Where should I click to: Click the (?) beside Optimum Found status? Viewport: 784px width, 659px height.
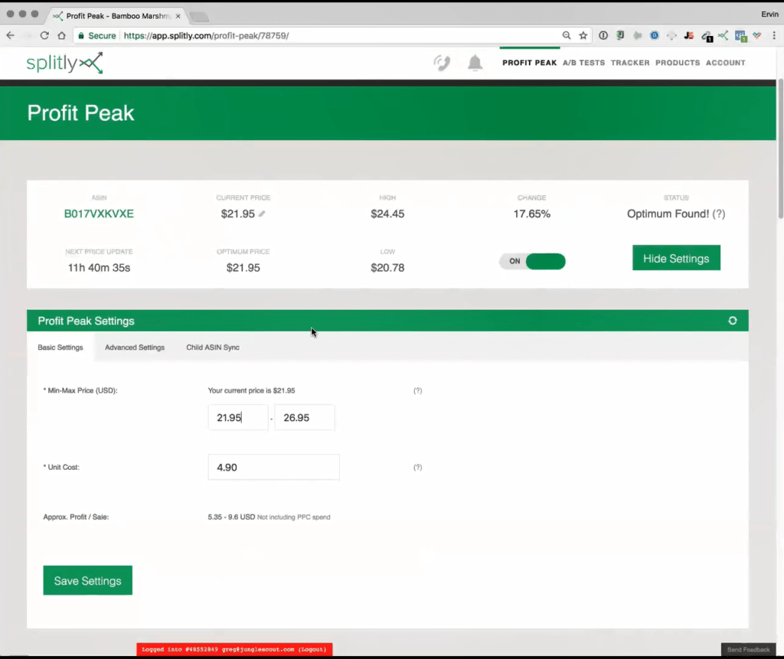point(718,214)
